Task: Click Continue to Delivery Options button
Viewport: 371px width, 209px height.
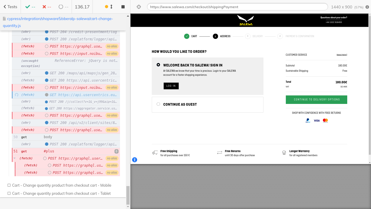Action: pyautogui.click(x=316, y=100)
